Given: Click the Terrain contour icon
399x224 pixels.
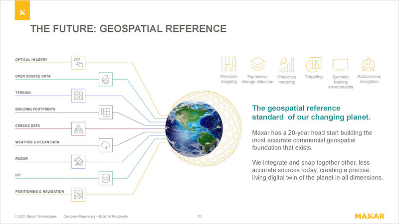Looking at the screenshot, I should [78, 96].
